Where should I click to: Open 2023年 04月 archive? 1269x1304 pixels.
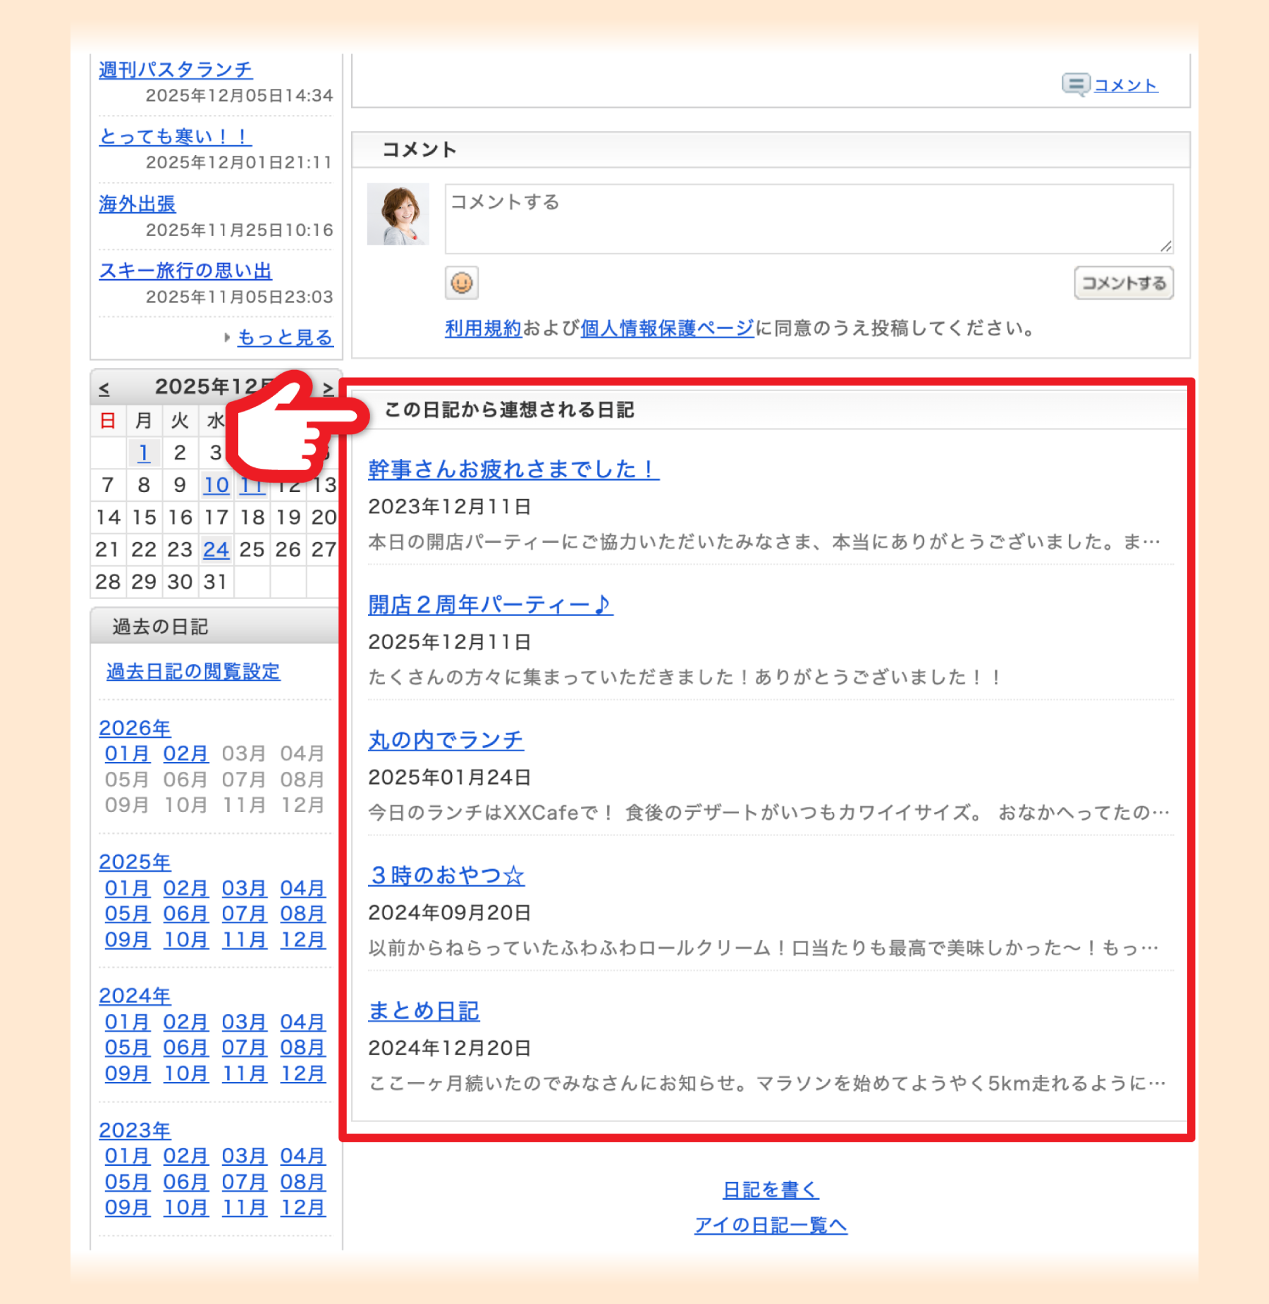tap(303, 1156)
